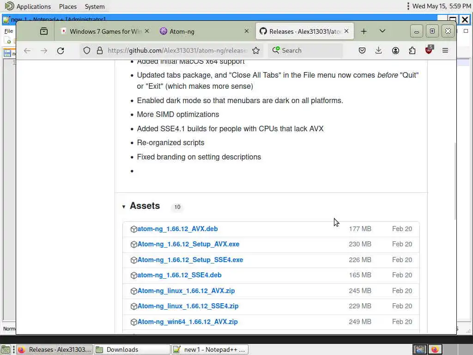Click the Firefox Search box

click(x=305, y=50)
